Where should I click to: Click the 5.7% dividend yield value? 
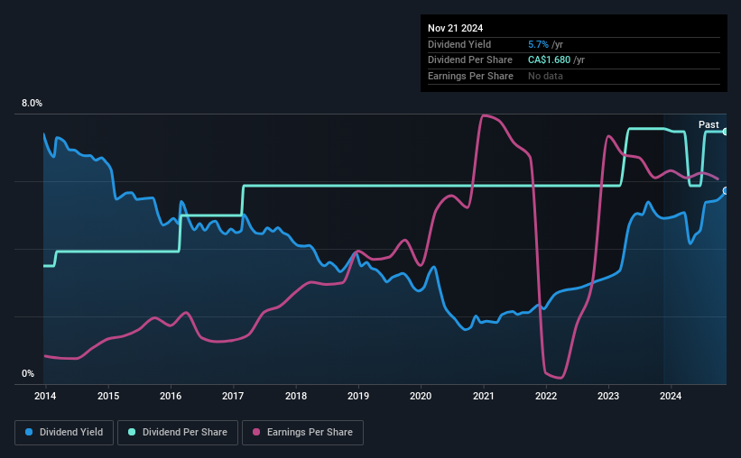[538, 44]
